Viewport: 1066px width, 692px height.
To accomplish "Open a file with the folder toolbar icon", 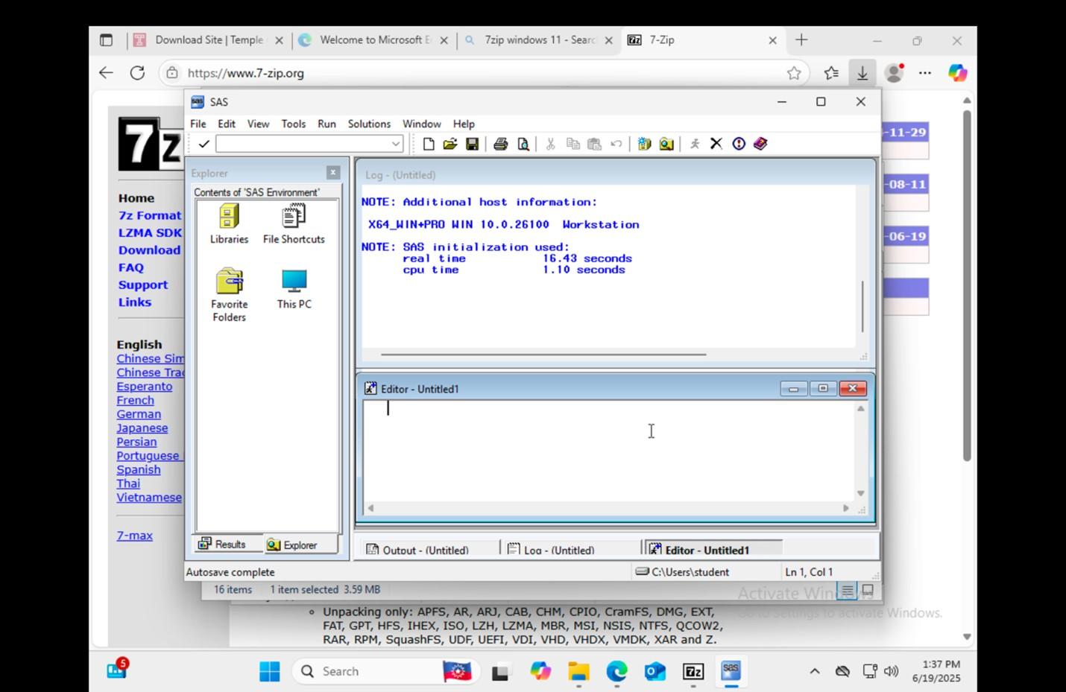I will click(450, 144).
